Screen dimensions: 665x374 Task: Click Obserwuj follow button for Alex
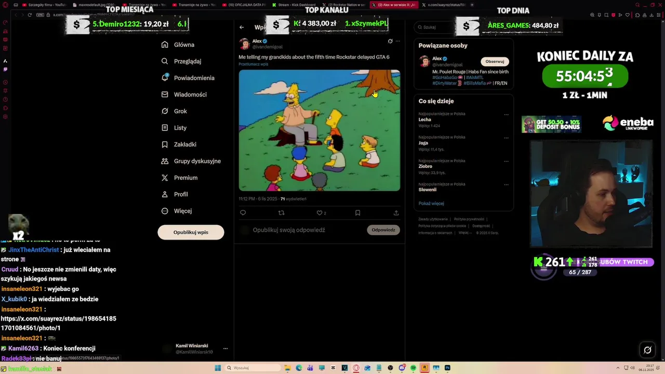(x=495, y=61)
